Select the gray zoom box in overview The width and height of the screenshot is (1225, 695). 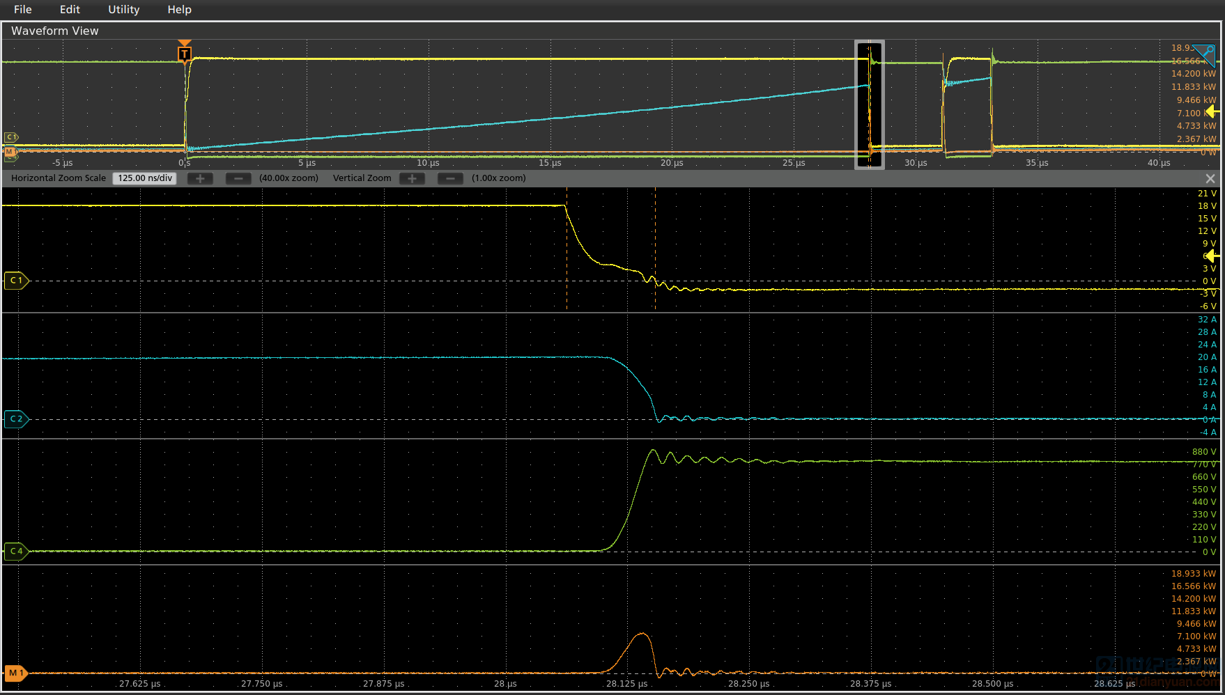pyautogui.click(x=870, y=104)
